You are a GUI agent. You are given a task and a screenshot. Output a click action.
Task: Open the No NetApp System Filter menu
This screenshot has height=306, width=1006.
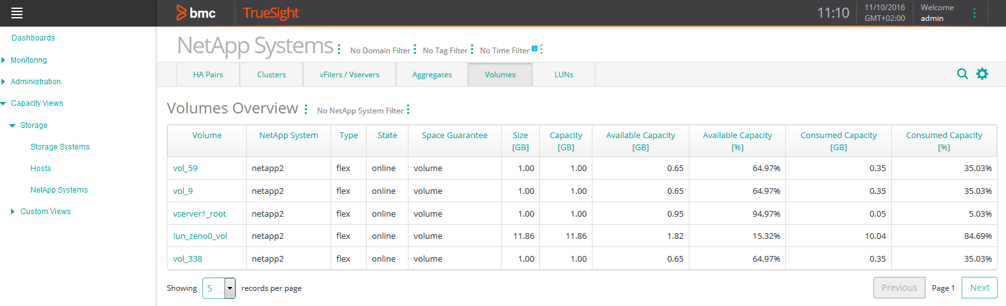[408, 110]
